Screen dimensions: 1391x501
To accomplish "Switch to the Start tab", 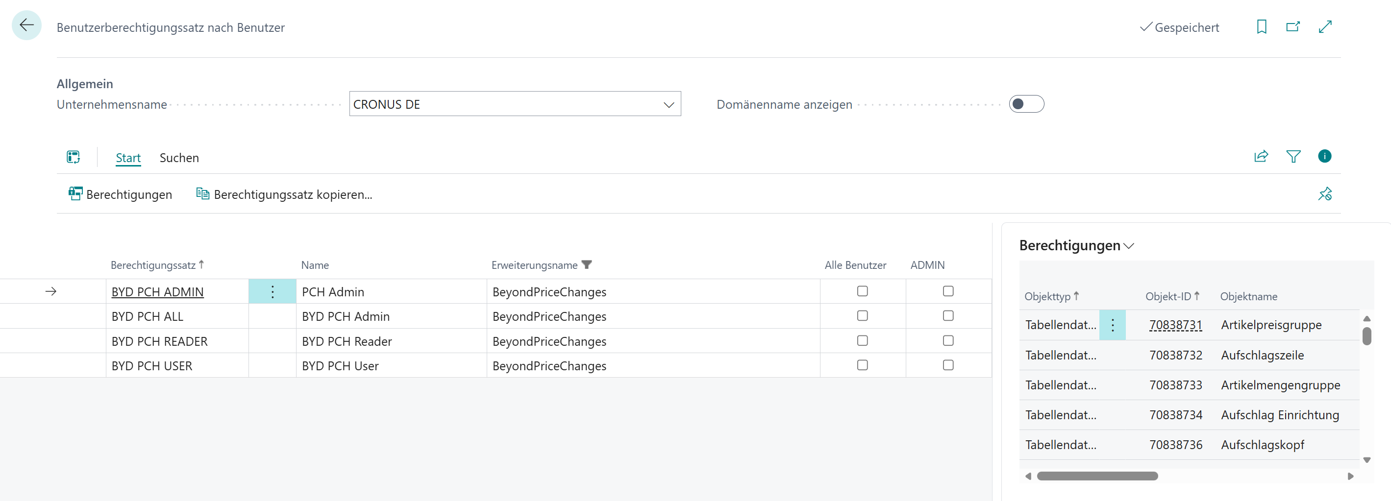I will click(128, 158).
